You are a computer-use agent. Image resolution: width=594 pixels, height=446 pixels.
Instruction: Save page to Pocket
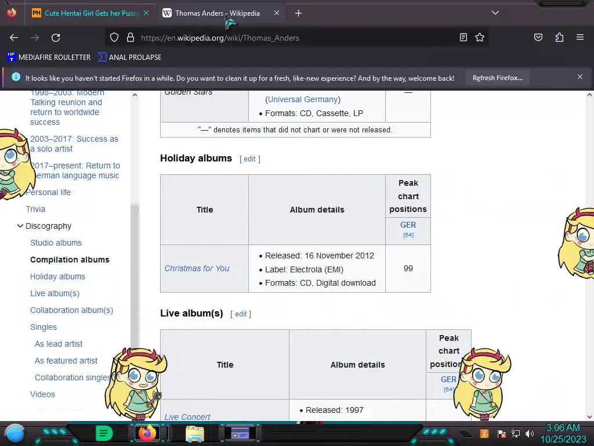[538, 37]
